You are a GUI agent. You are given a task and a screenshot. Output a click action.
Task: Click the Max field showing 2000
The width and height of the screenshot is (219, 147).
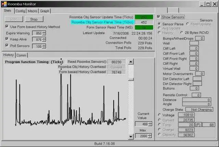point(142,136)
